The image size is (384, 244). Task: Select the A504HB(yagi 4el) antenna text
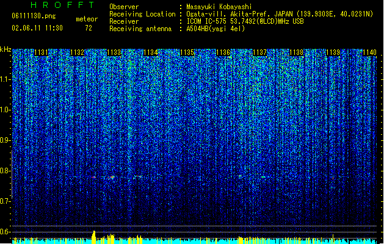[216, 29]
